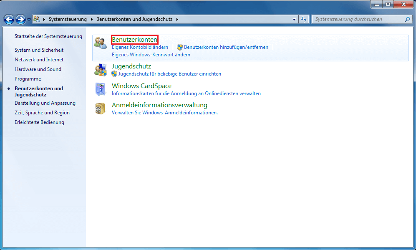Open the Windows CardSpace icon

tap(101, 89)
